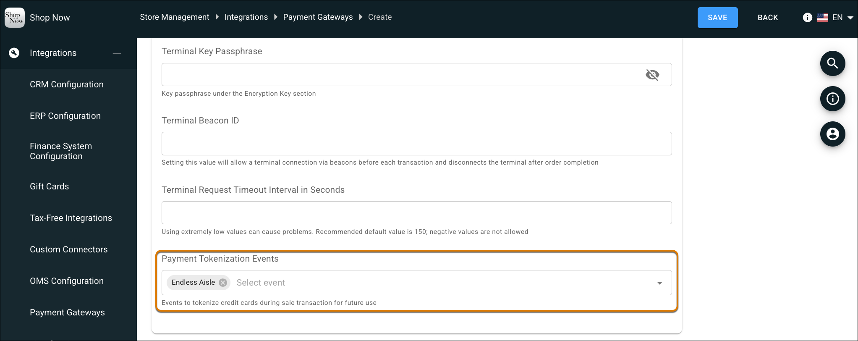858x341 pixels.
Task: Open the floating user account button
Action: (832, 134)
